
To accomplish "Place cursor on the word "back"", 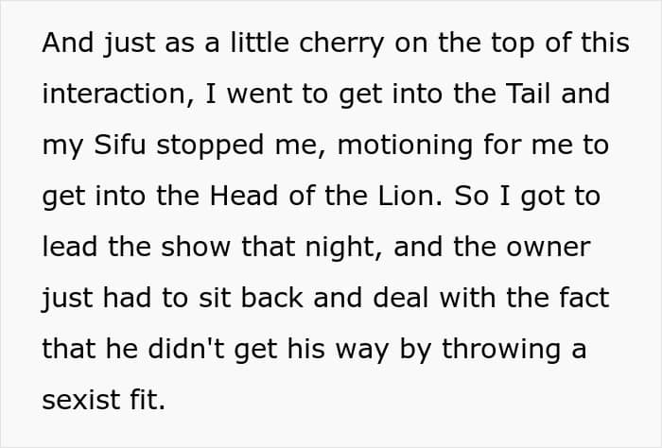I will click(272, 298).
